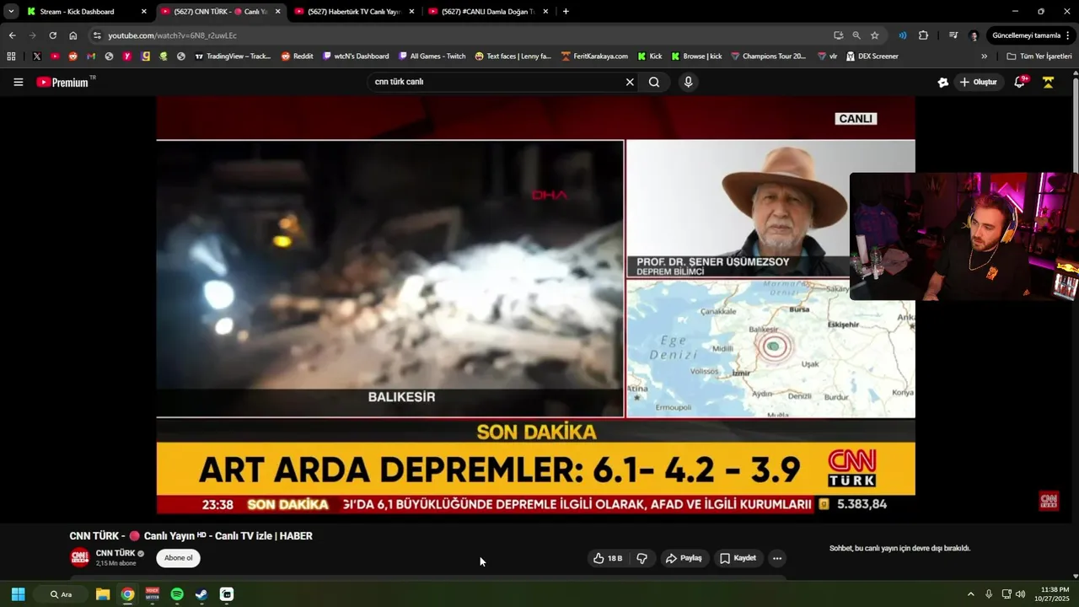1079x607 pixels.
Task: Open a new browser tab with plus
Action: point(566,12)
